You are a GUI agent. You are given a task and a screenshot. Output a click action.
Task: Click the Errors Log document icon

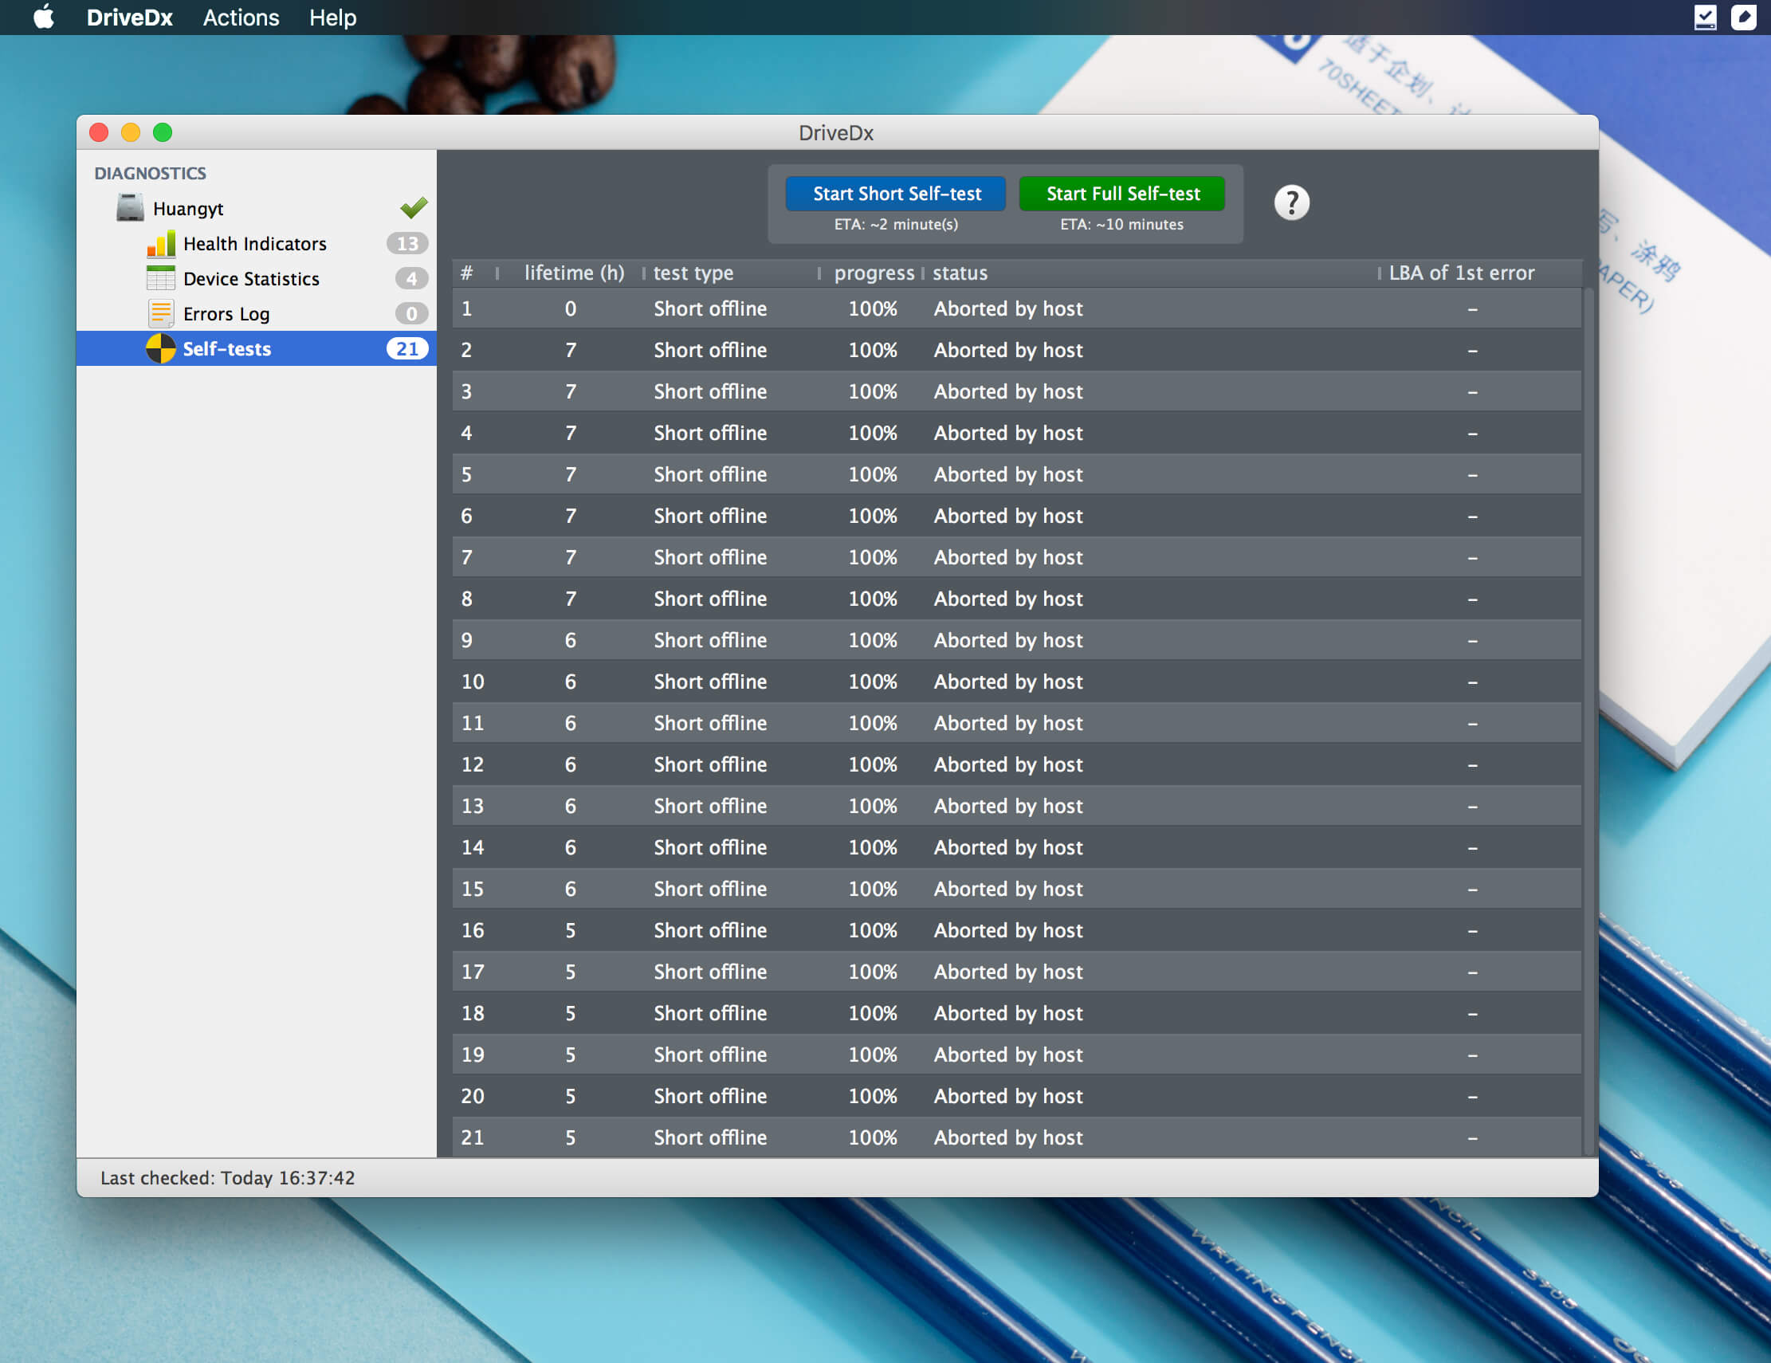160,313
